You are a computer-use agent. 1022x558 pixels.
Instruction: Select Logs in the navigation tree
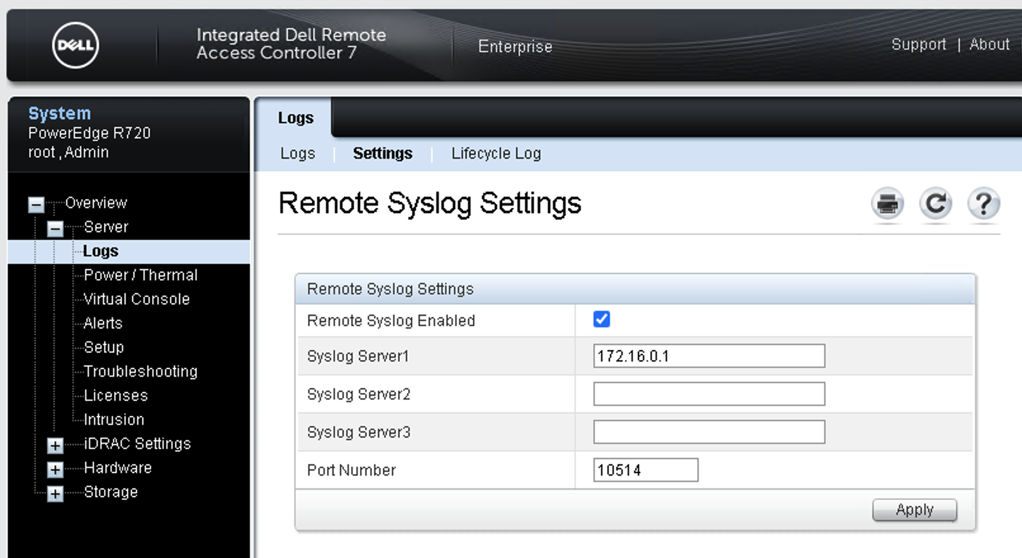(x=100, y=251)
